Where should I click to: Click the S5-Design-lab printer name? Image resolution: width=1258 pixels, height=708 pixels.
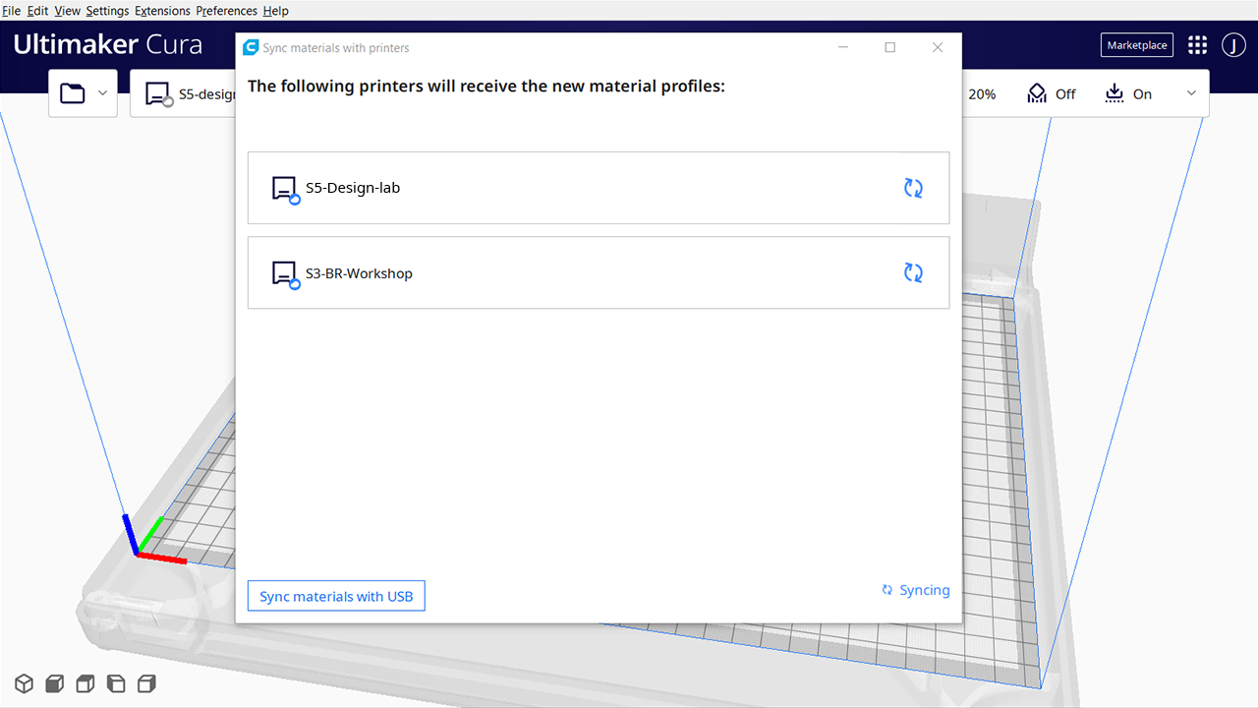(x=353, y=188)
